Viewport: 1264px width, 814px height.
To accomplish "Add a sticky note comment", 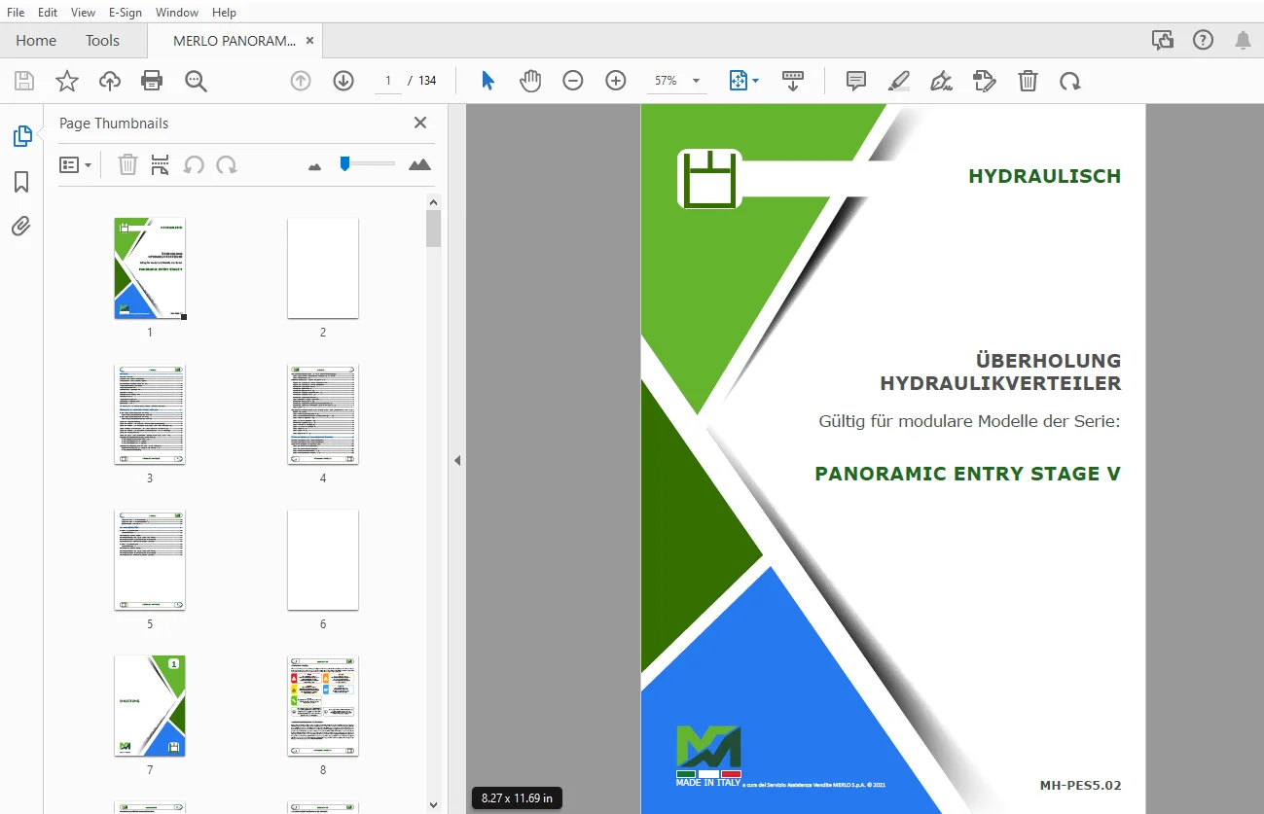I will click(856, 81).
